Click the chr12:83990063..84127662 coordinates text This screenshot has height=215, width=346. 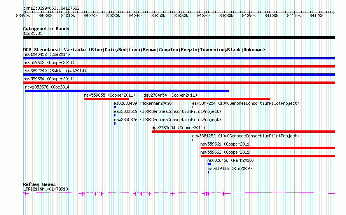51,8
